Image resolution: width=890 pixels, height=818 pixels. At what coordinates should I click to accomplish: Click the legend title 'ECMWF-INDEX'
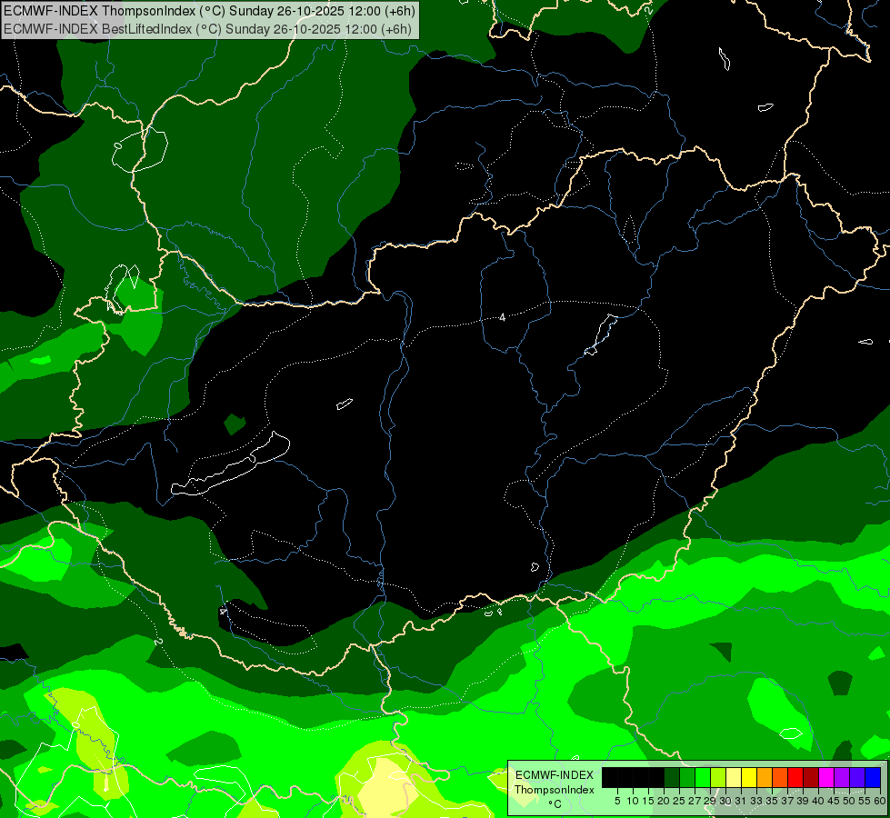pyautogui.click(x=555, y=775)
